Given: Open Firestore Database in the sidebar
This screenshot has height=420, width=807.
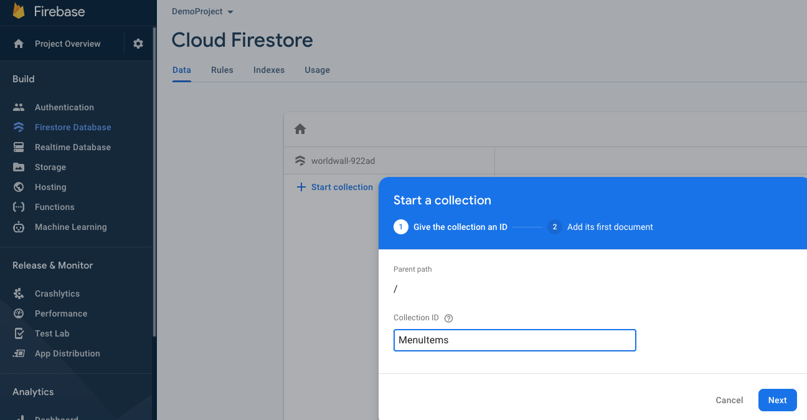Looking at the screenshot, I should [73, 127].
